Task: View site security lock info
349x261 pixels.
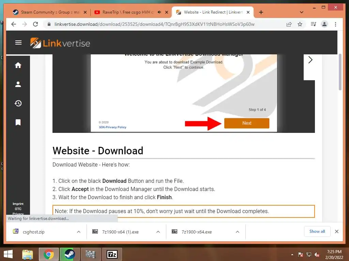Action: point(49,24)
